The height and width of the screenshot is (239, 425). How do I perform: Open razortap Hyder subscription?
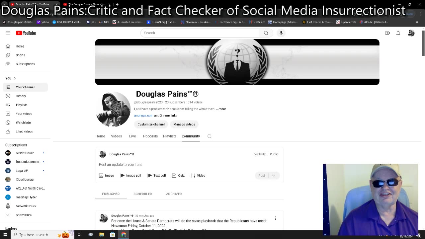[25, 197]
